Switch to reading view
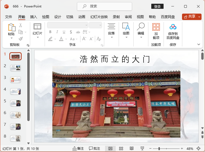The height and width of the screenshot is (152, 205). coord(131,149)
